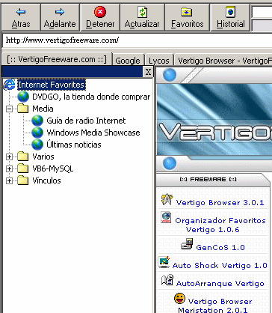Select the Media folder label
This screenshot has height=313, width=272.
43,109
